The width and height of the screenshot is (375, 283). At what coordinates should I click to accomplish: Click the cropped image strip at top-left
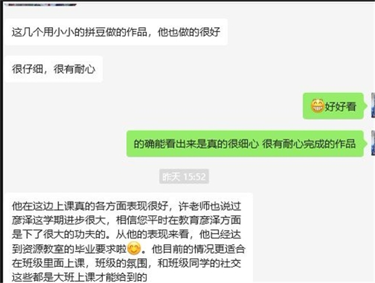click(x=41, y=4)
